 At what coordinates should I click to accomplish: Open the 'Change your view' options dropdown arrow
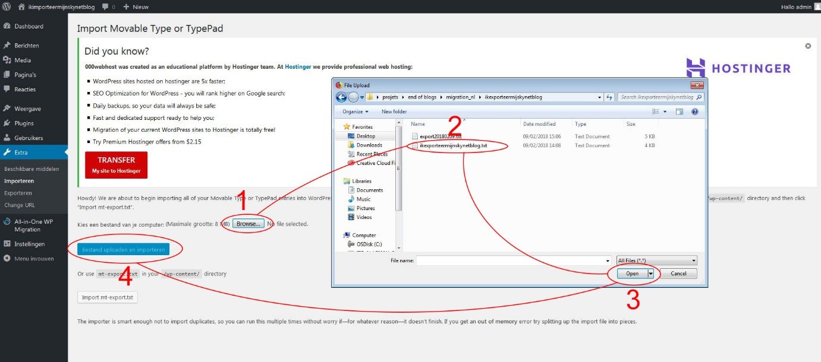click(x=665, y=112)
